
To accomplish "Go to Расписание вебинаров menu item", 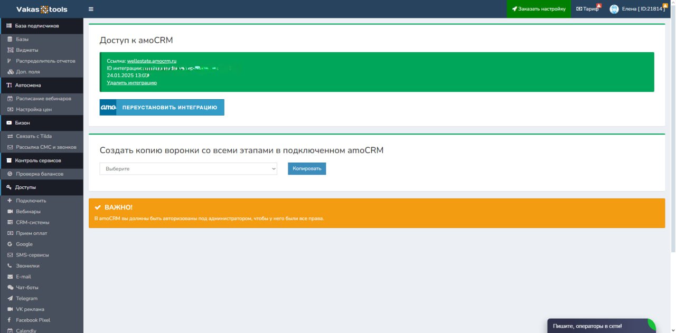I will [43, 99].
